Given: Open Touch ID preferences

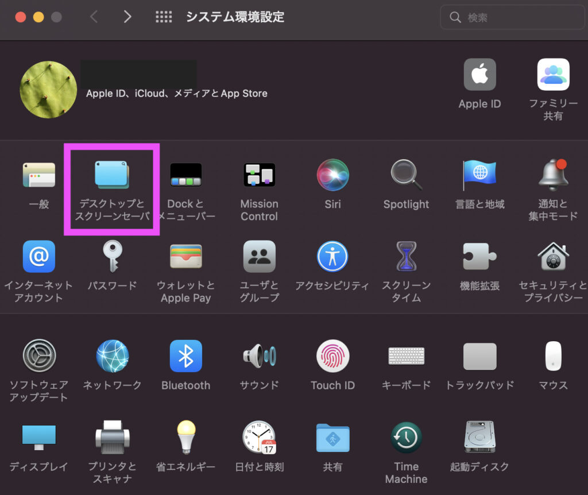Looking at the screenshot, I should [332, 356].
